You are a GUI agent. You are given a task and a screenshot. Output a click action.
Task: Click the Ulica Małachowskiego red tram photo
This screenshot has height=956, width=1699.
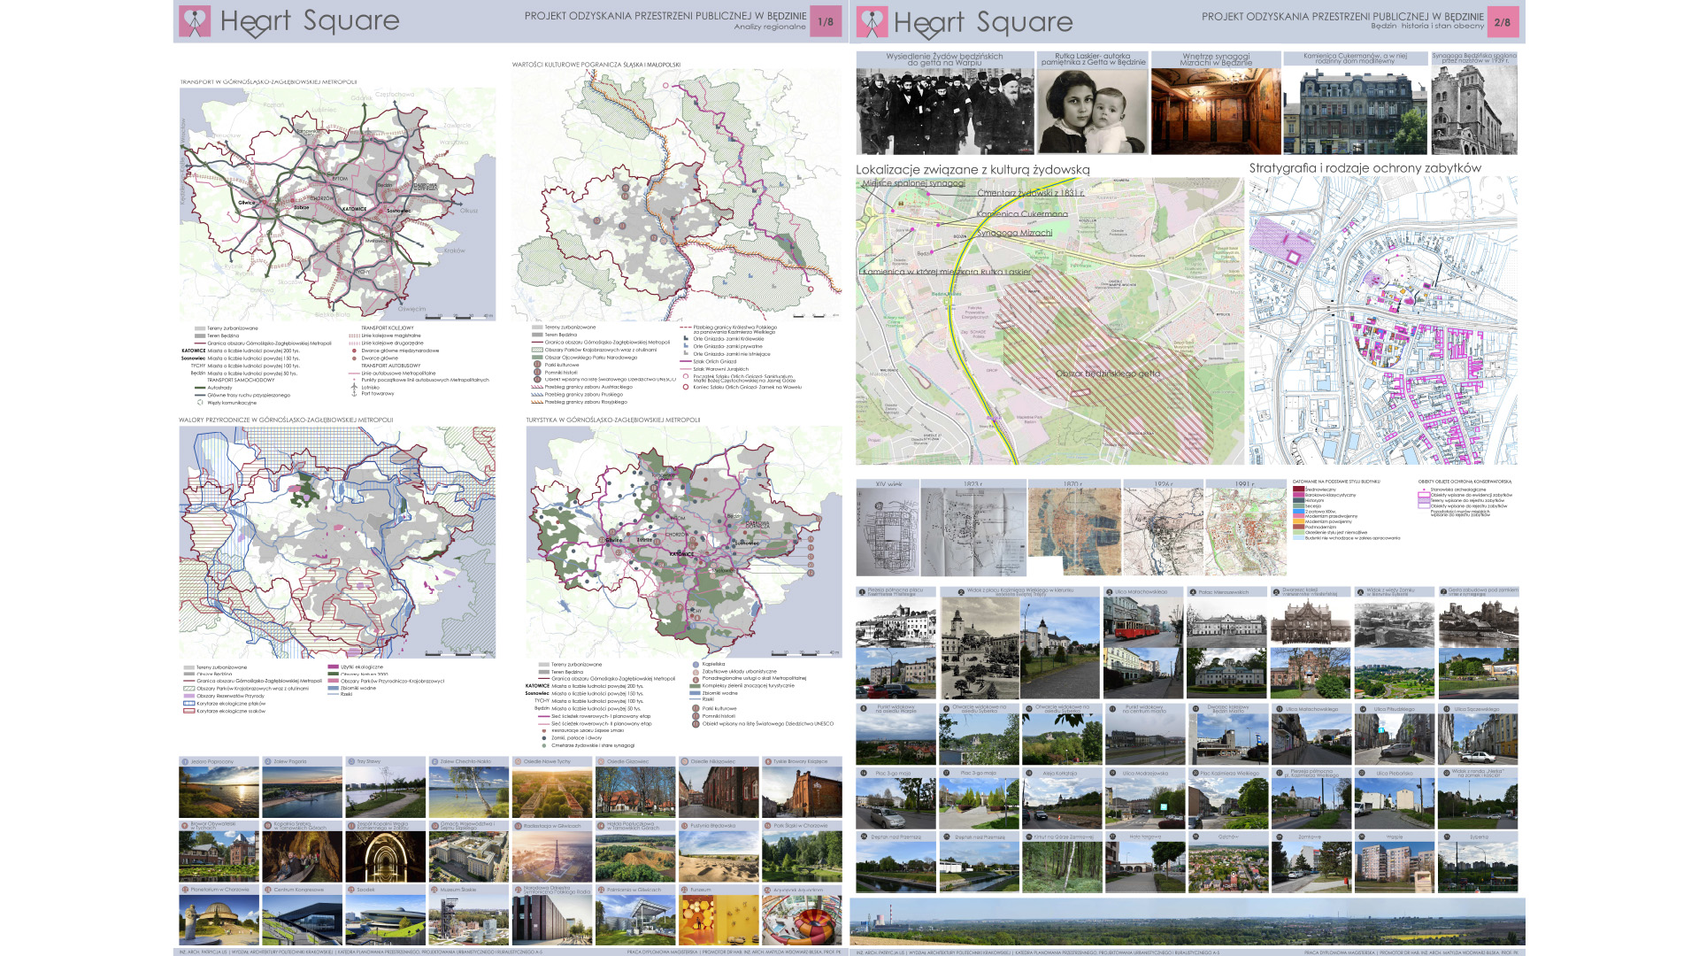[1142, 623]
